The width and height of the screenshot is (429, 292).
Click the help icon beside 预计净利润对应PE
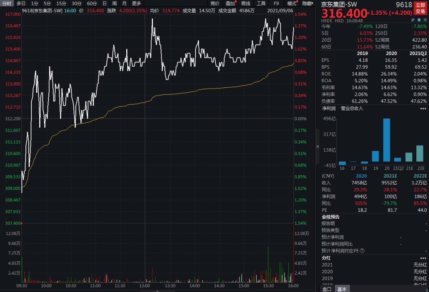pyautogui.click(x=362, y=251)
